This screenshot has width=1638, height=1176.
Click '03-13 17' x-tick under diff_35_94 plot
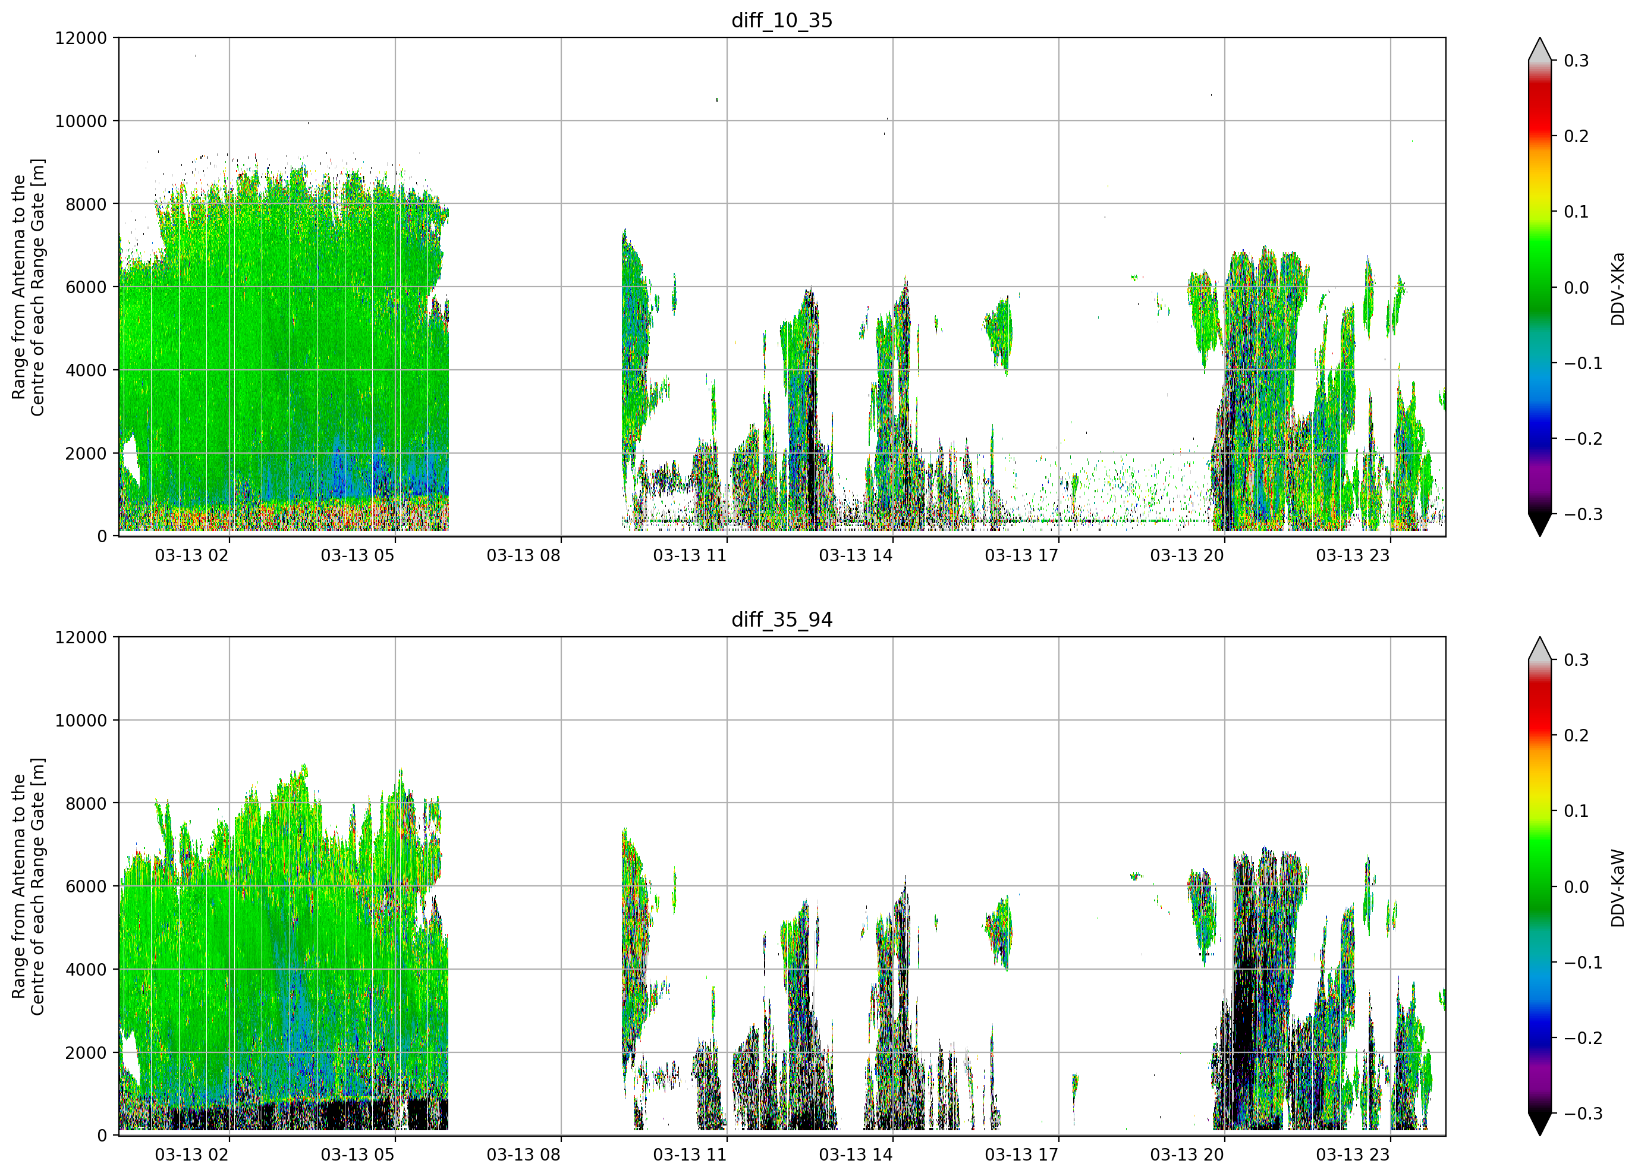pos(1022,1155)
